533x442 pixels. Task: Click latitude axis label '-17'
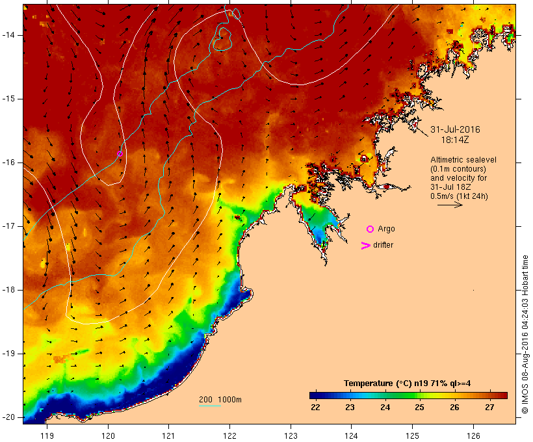pyautogui.click(x=8, y=226)
